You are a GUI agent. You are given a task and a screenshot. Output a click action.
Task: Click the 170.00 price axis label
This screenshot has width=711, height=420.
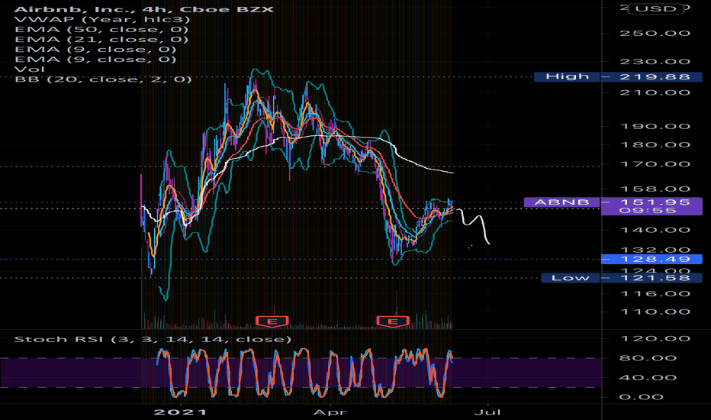coord(655,164)
